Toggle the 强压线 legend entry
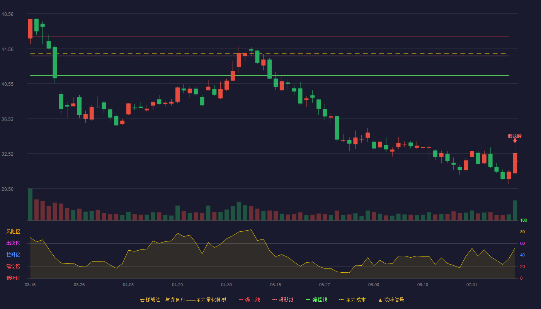This screenshot has width=541, height=309. (x=249, y=300)
